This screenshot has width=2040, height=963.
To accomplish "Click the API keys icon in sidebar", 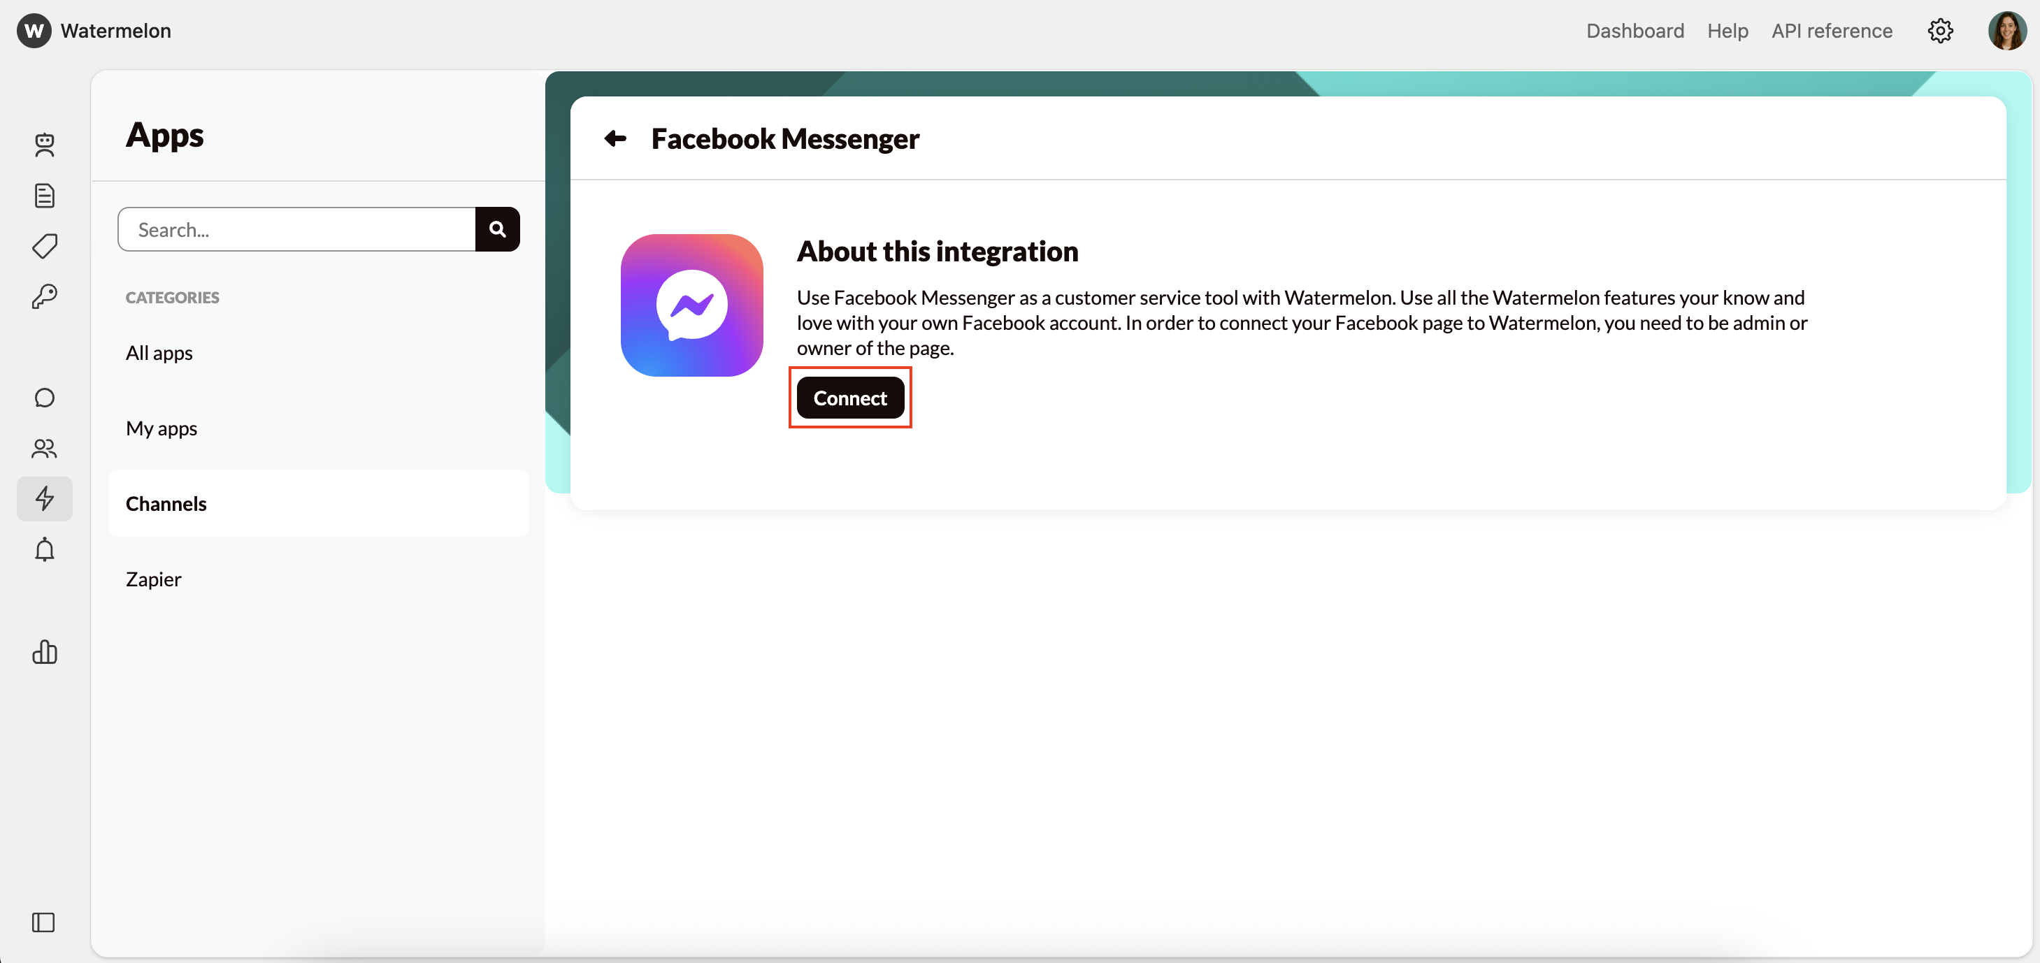I will [44, 297].
